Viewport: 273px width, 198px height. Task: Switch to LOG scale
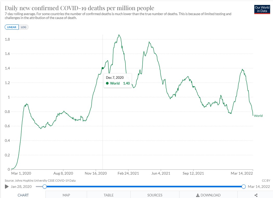(23, 27)
